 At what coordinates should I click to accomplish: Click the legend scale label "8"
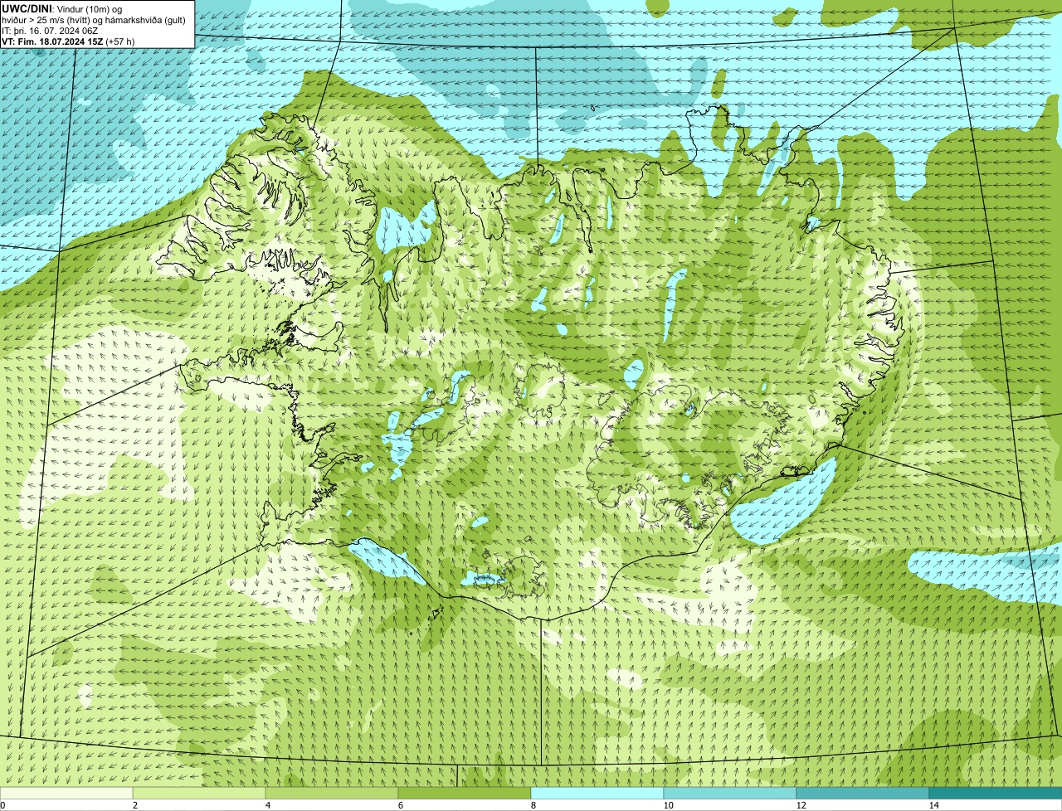[533, 805]
